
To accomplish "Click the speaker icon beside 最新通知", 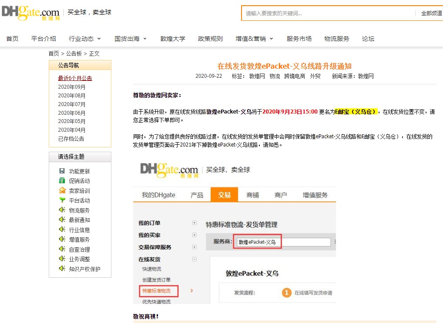I will pyautogui.click(x=62, y=220).
